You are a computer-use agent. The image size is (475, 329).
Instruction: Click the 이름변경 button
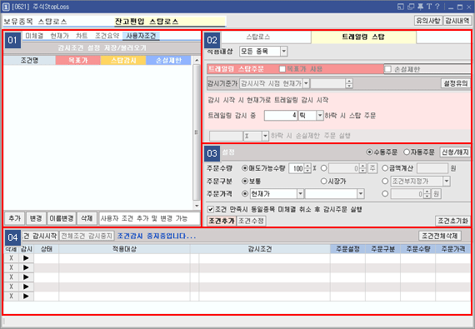click(62, 218)
